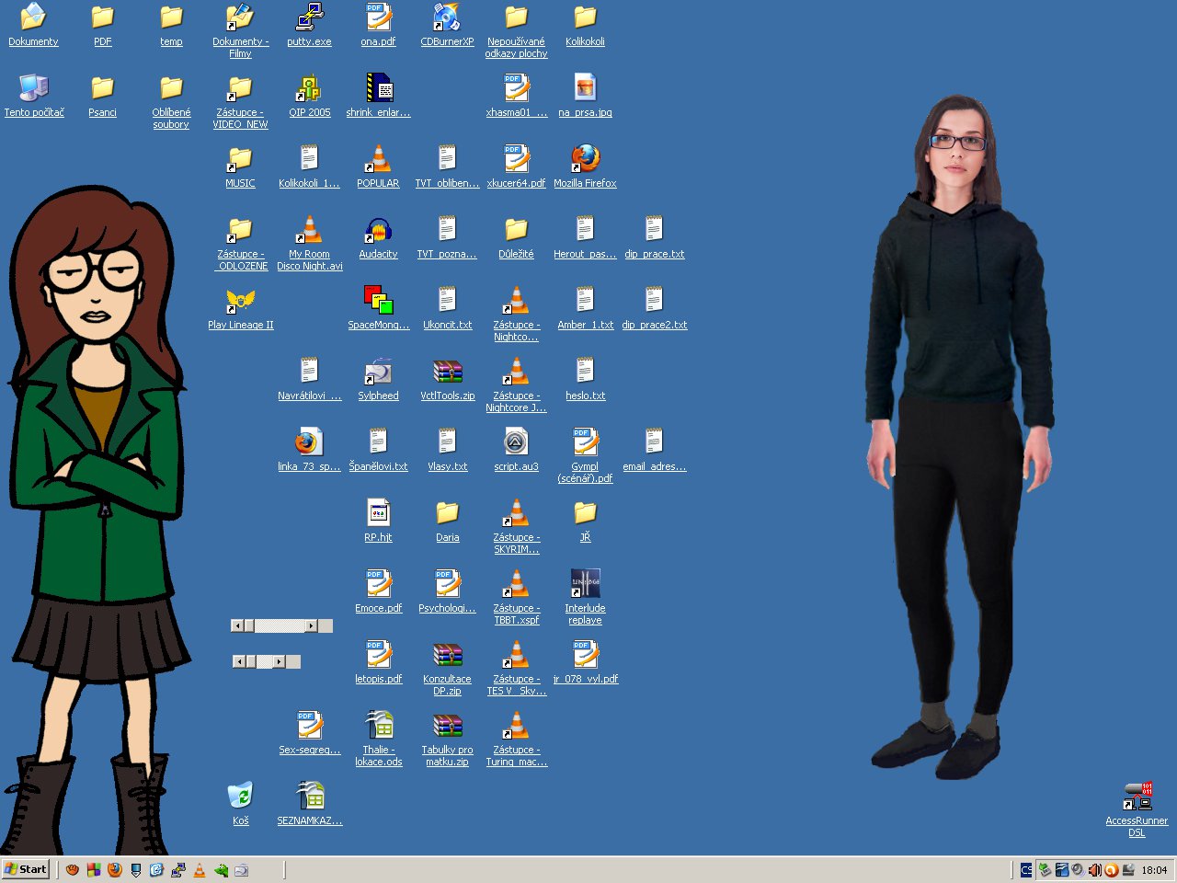Launch Mozilla Firefox from the desktop icon
1177x883 pixels.
[585, 160]
